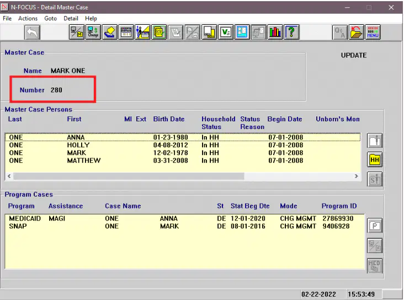
Task: Select the MARK person row in persons list
Action: (x=183, y=153)
